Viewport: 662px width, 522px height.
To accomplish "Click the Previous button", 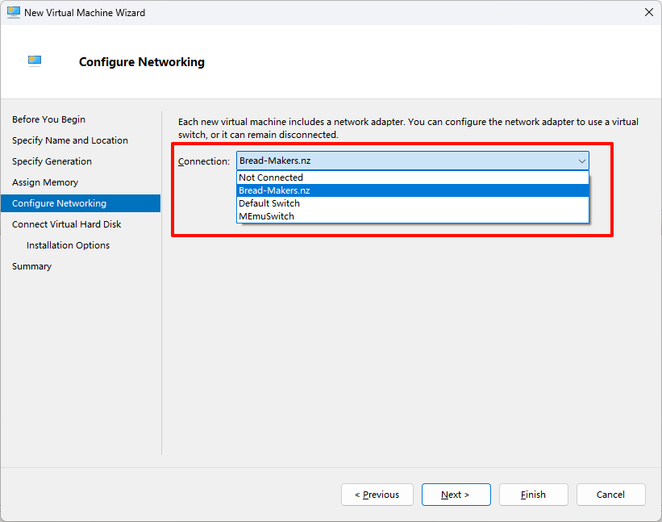I will pos(377,495).
